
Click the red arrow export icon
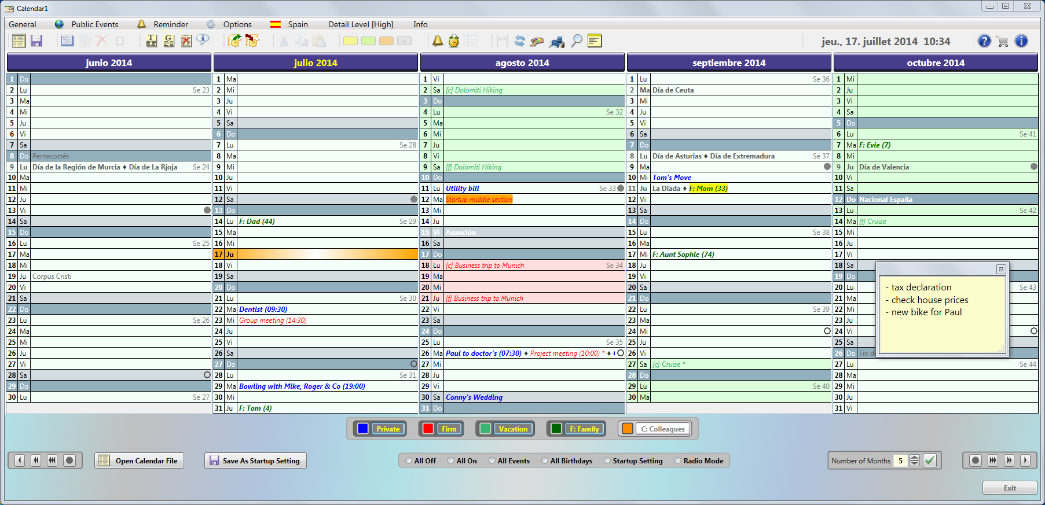point(252,41)
